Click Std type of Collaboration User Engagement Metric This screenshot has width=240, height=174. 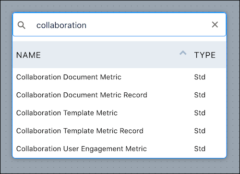point(200,149)
